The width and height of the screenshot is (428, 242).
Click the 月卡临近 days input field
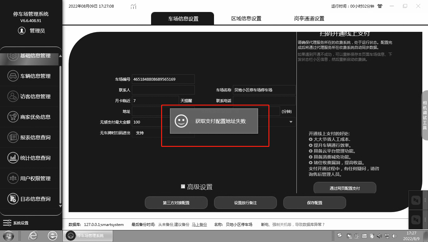coord(155,101)
